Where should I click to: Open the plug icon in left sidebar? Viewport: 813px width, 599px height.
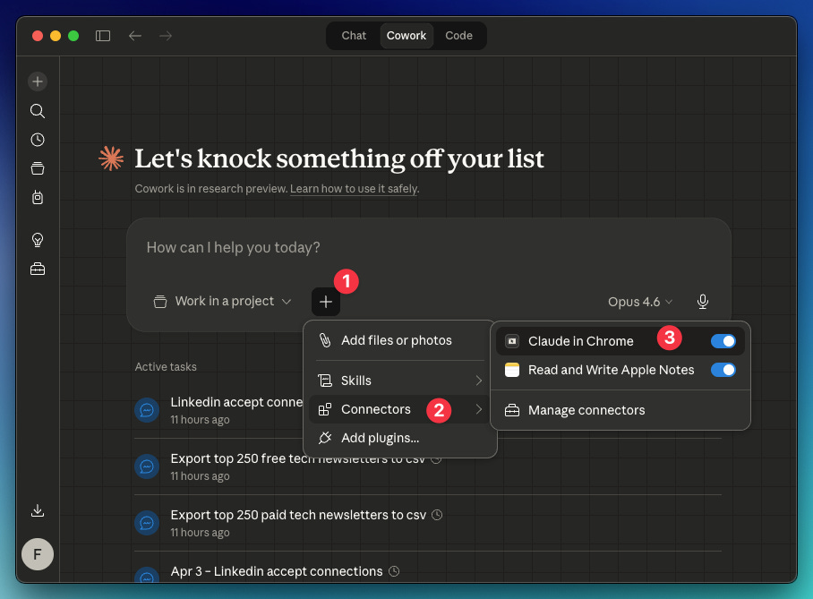38,197
